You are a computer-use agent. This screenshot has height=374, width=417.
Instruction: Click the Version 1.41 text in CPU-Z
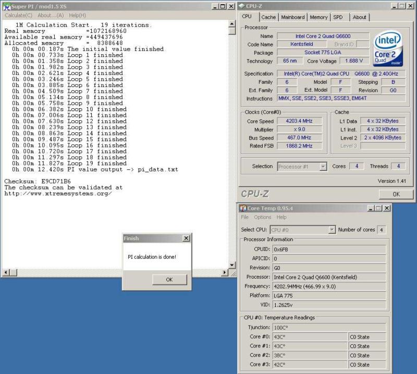(392, 181)
